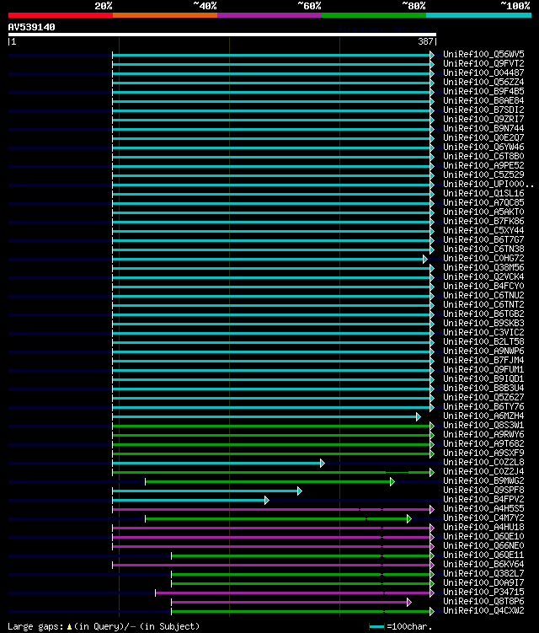The image size is (539, 633).
Task: Open hit UniRef100_Q9ZRI7
Action: [483, 119]
